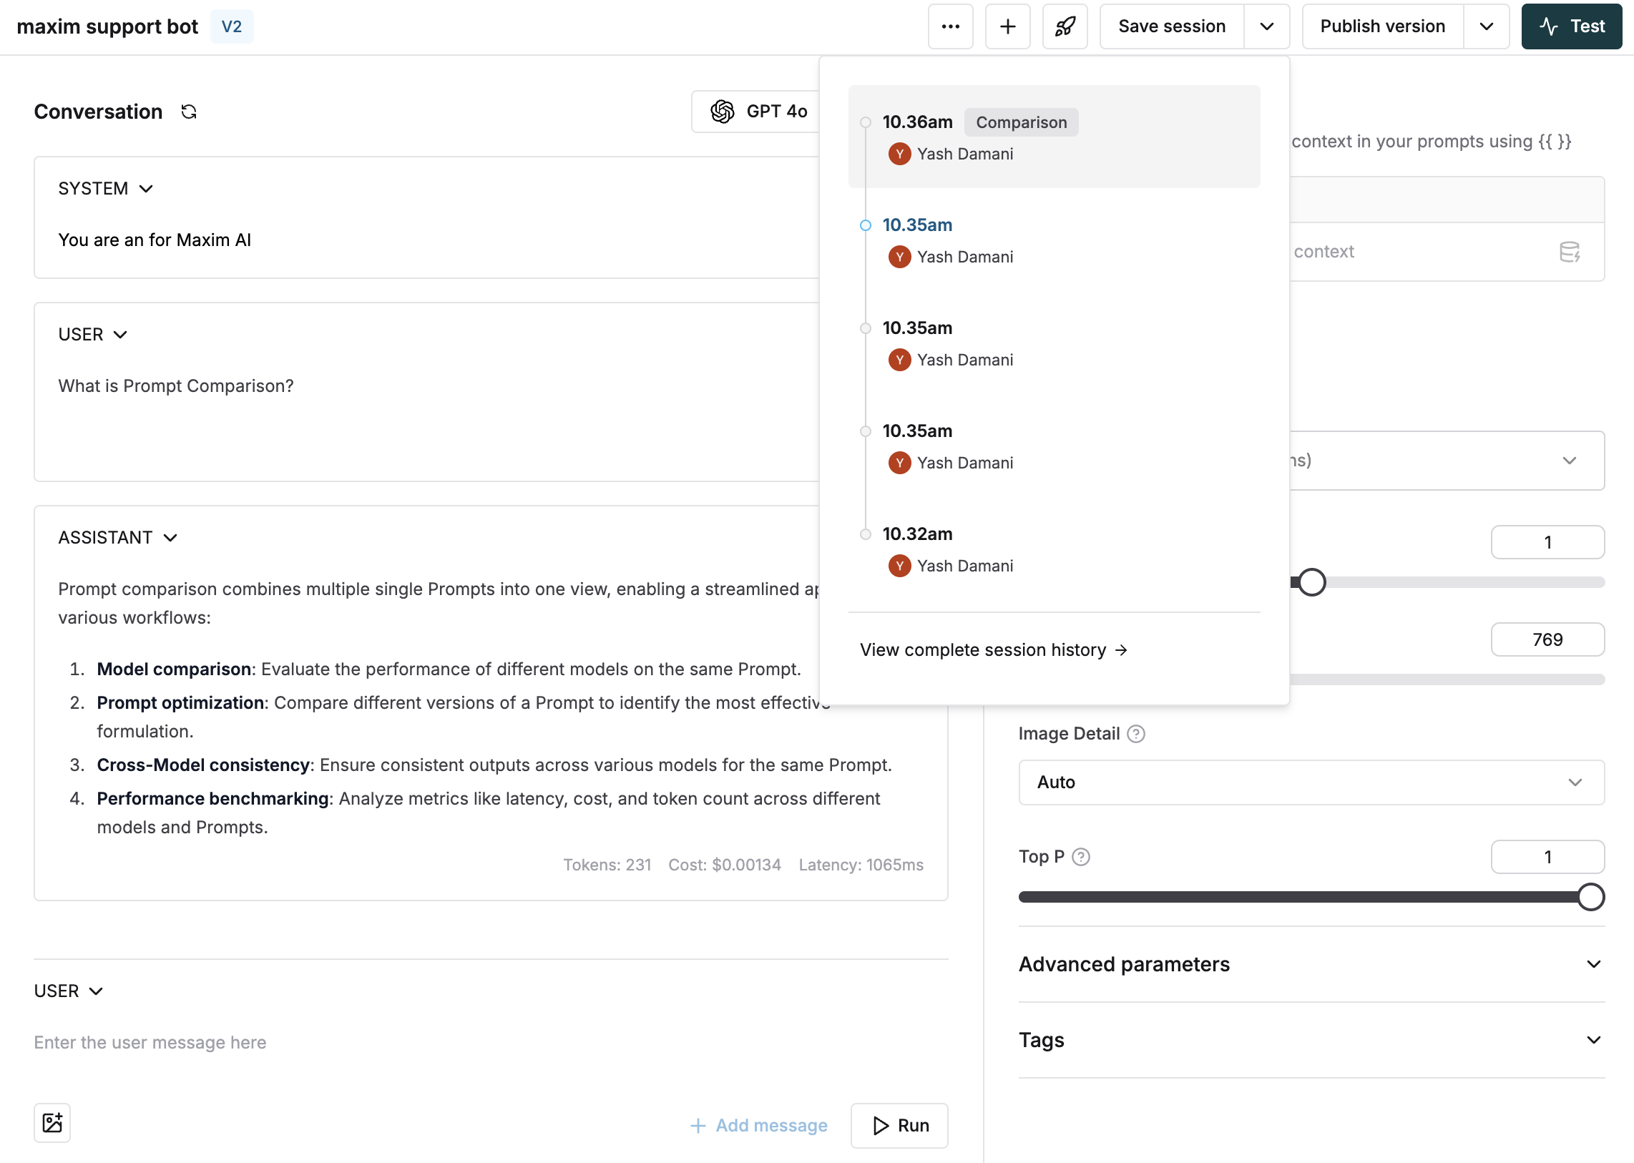The width and height of the screenshot is (1634, 1163).
Task: Click the Top P help icon
Action: (x=1082, y=856)
